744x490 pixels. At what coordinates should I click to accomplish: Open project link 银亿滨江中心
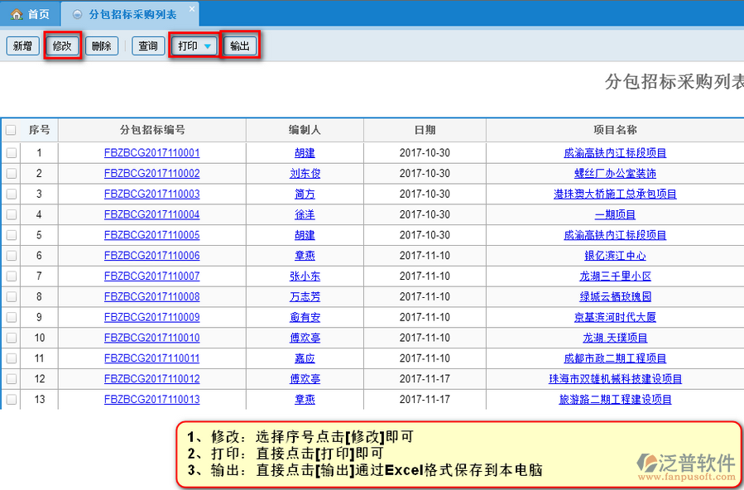(615, 256)
